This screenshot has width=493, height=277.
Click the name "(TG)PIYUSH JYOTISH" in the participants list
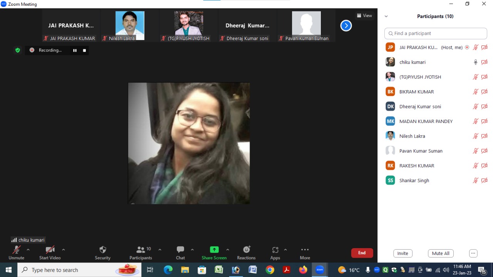(x=420, y=77)
